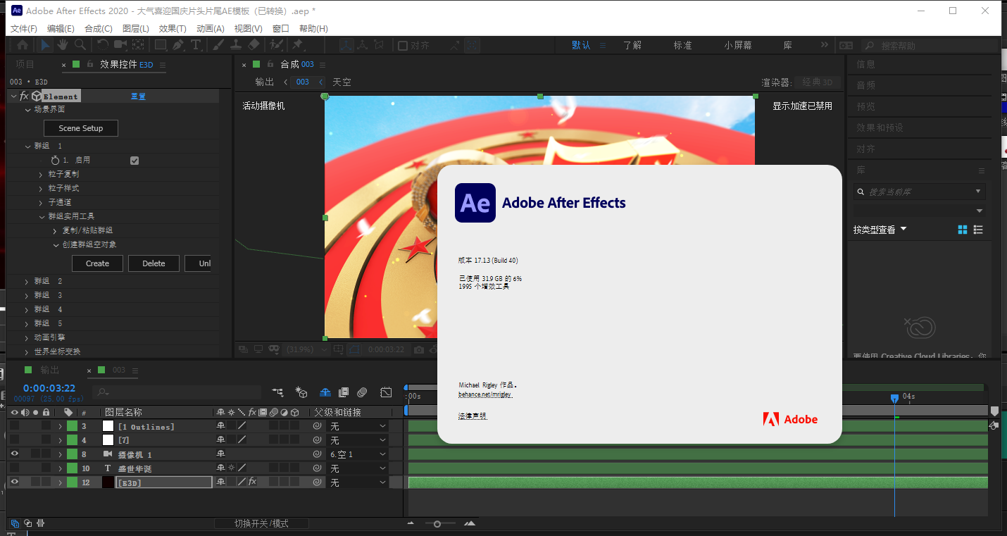
Task: Select the Home icon in the toolbar
Action: coord(23,44)
